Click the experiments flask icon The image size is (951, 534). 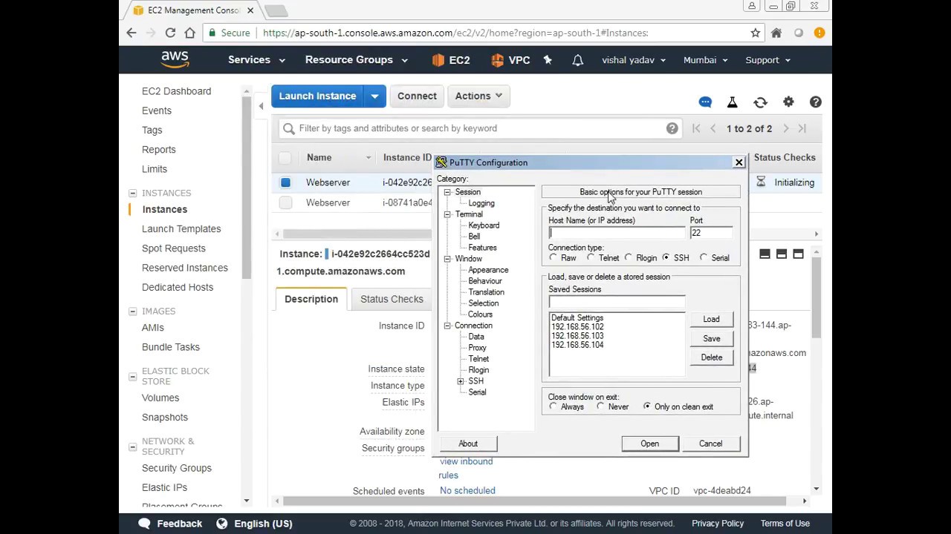tap(732, 102)
